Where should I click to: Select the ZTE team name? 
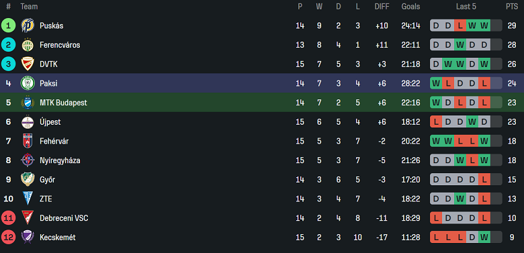[46, 199]
